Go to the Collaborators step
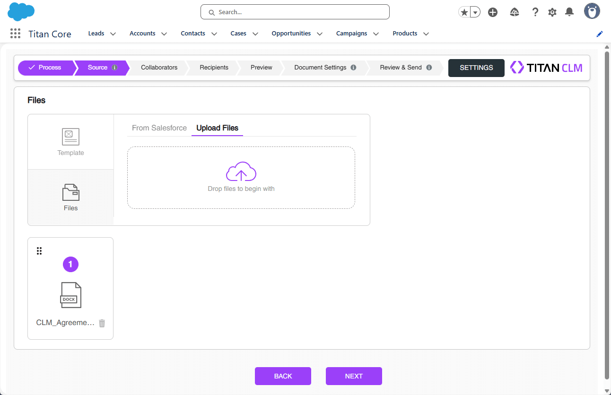Screen dimensions: 611x395 [159, 67]
